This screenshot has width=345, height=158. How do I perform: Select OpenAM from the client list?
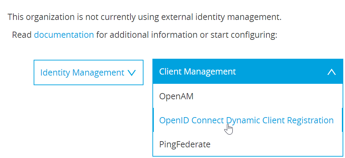(176, 97)
